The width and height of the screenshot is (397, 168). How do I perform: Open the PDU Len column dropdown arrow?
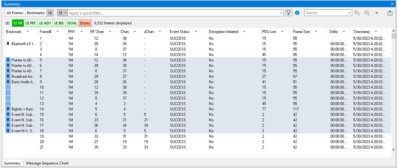[282, 32]
